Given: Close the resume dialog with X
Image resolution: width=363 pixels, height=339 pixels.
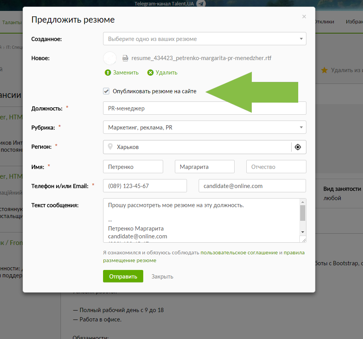Looking at the screenshot, I should [304, 16].
